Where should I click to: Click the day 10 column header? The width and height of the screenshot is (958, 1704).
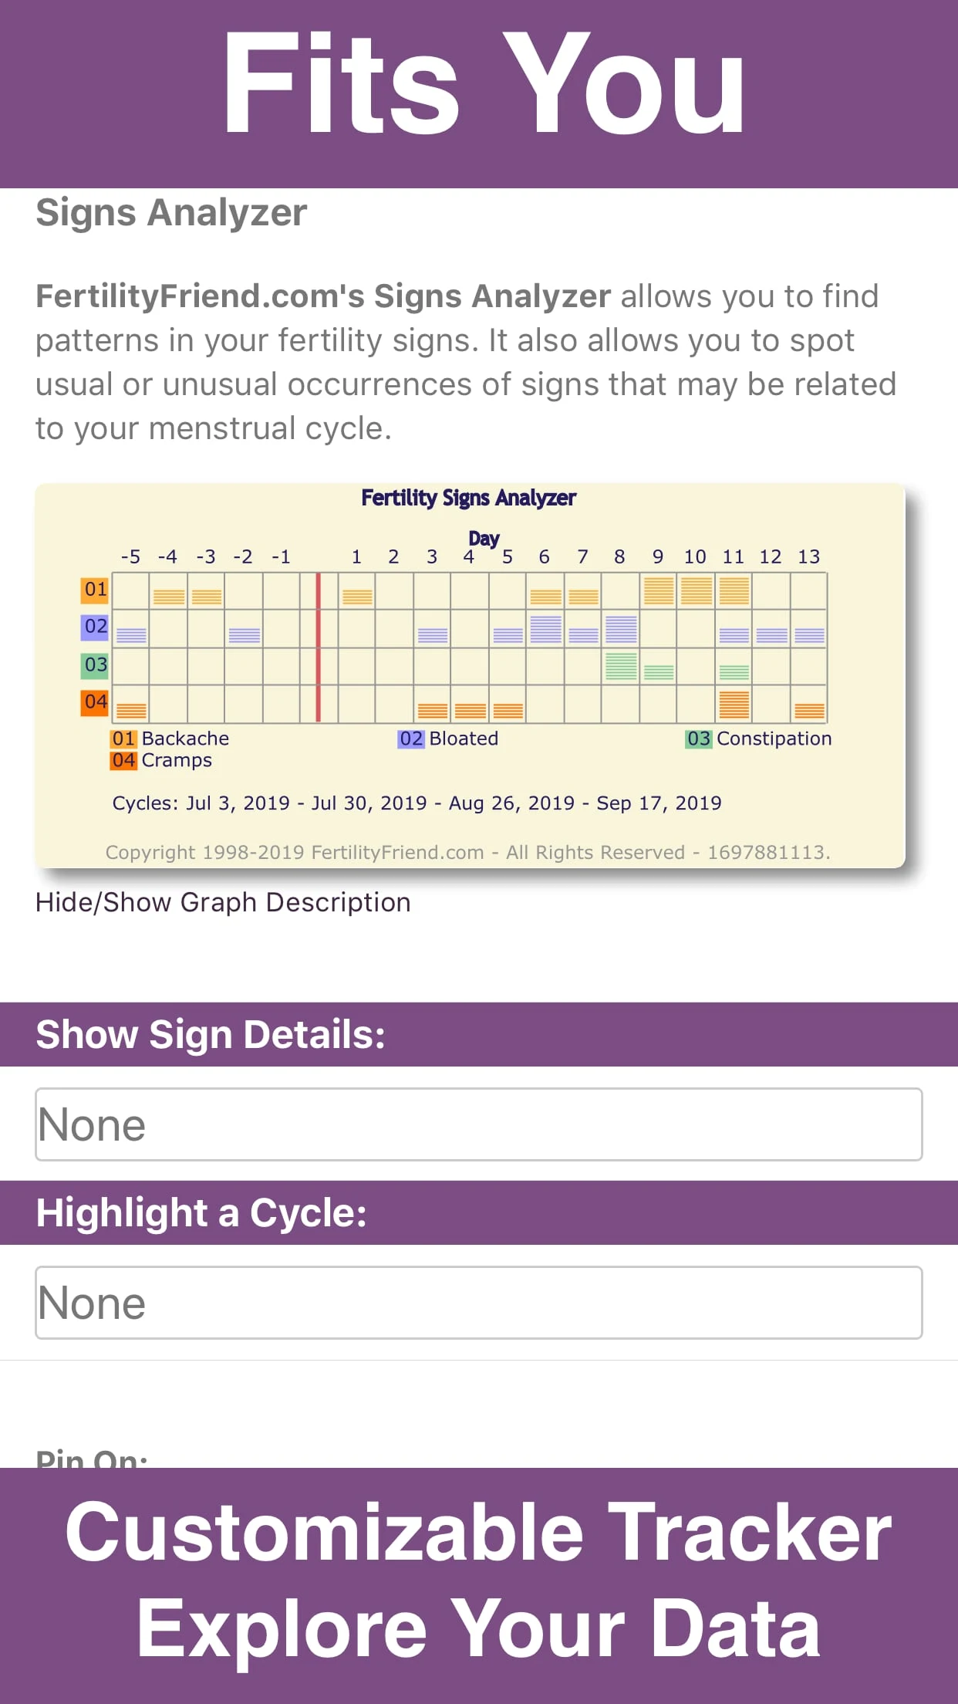click(694, 556)
